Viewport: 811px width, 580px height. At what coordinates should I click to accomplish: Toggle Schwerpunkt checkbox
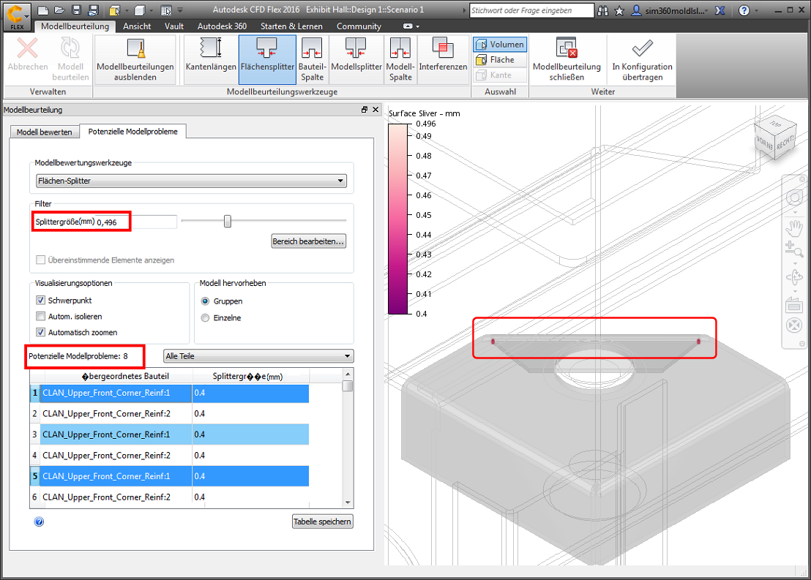point(40,301)
